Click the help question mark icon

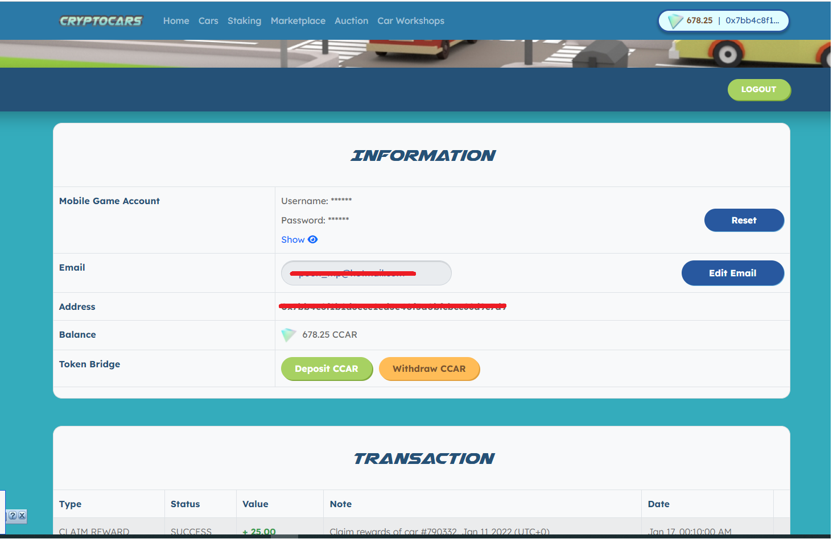pos(13,516)
